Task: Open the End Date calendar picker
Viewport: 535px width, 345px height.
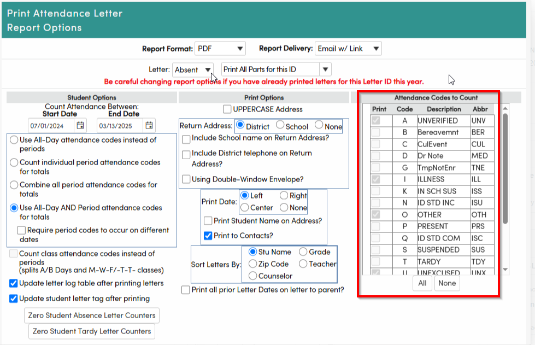Action: [x=149, y=125]
